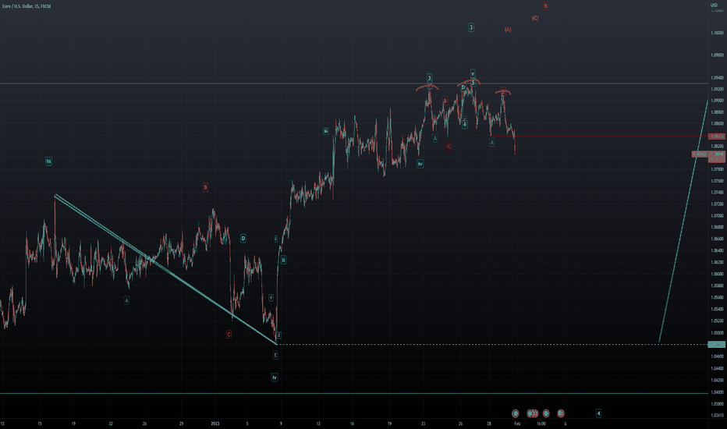
Task: Click the 1.09800 price axis label
Action: pos(717,55)
